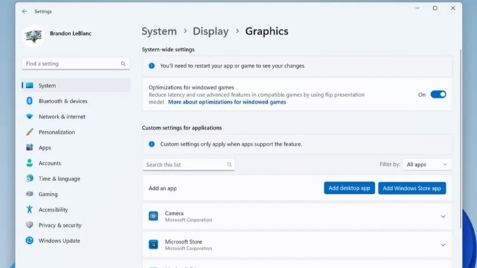Go to Privacy & security settings
Viewport: 477px width, 268px height.
60,225
